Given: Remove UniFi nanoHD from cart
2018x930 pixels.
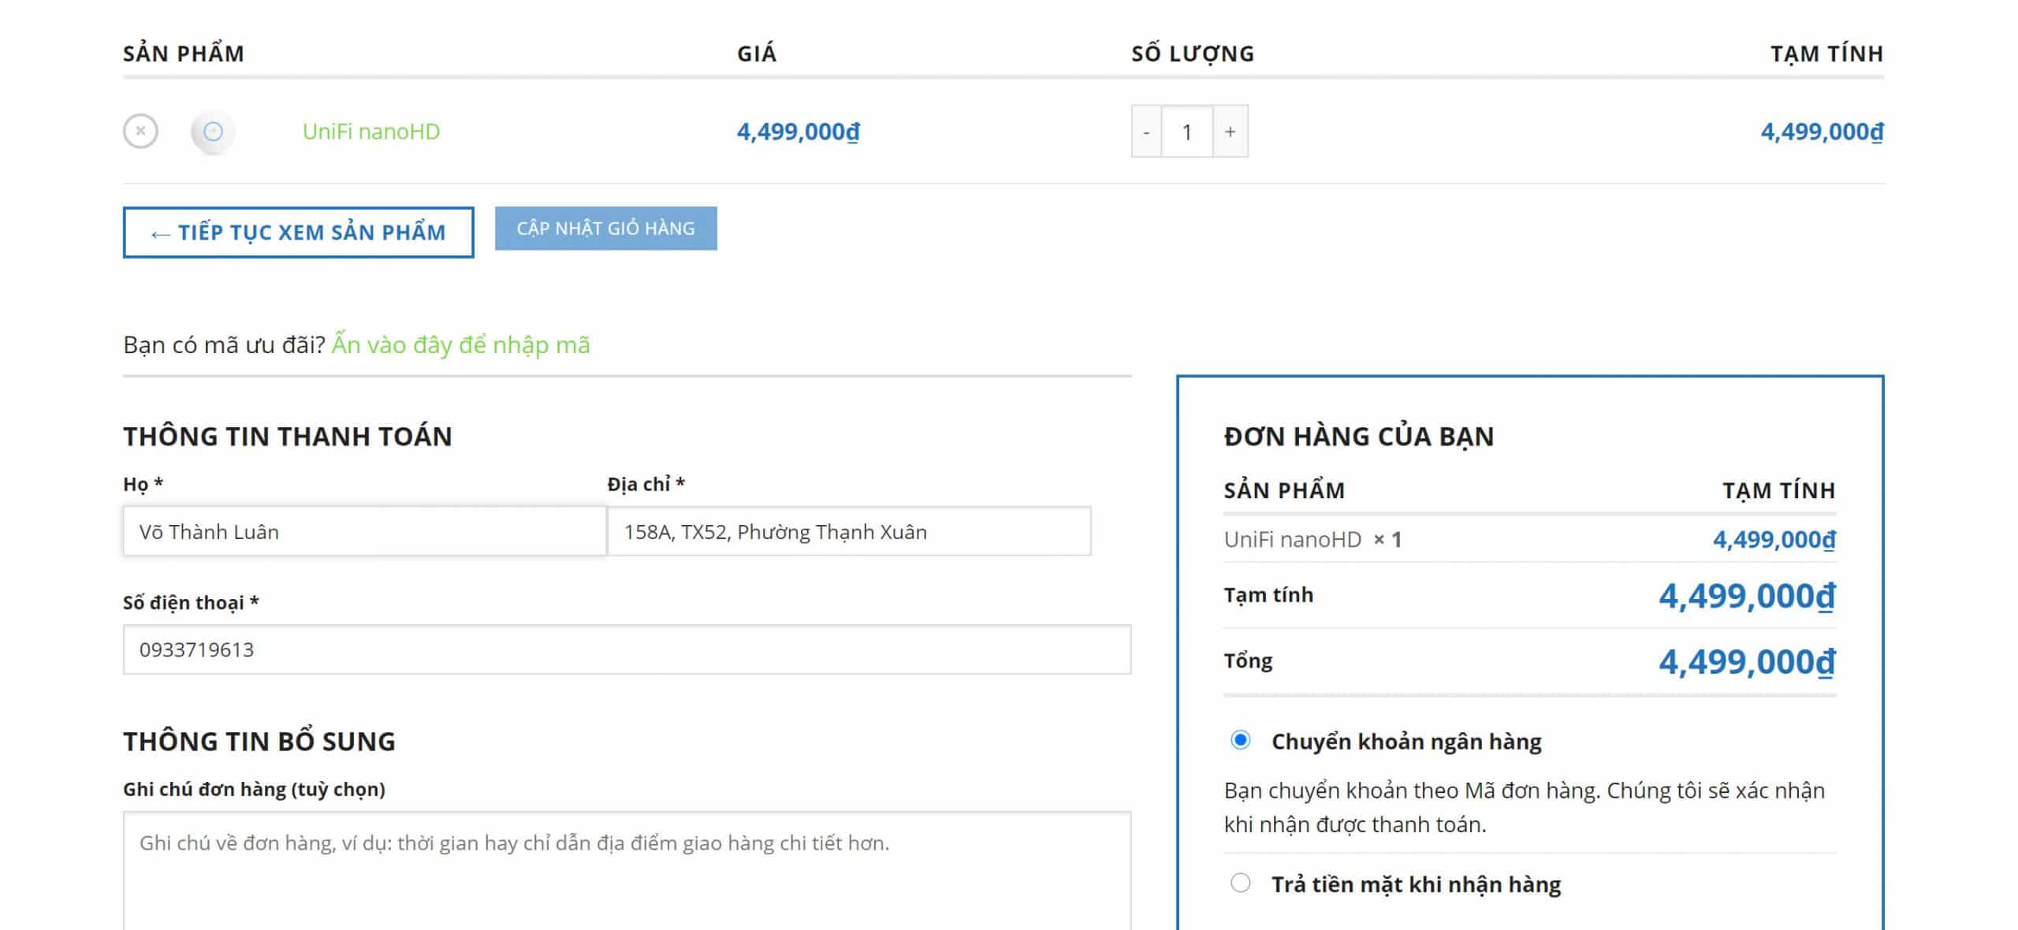Looking at the screenshot, I should (x=140, y=131).
